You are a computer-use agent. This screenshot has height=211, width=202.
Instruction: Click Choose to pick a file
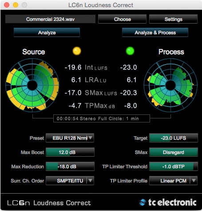[x=122, y=19]
